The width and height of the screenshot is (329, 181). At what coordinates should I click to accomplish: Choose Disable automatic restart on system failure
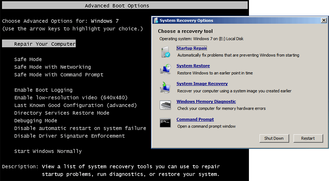pos(80,128)
